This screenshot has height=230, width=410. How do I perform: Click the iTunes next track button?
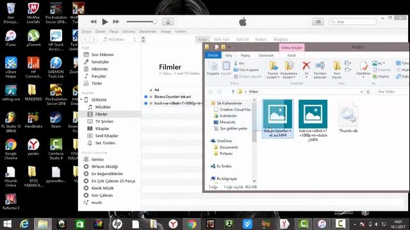click(116, 22)
